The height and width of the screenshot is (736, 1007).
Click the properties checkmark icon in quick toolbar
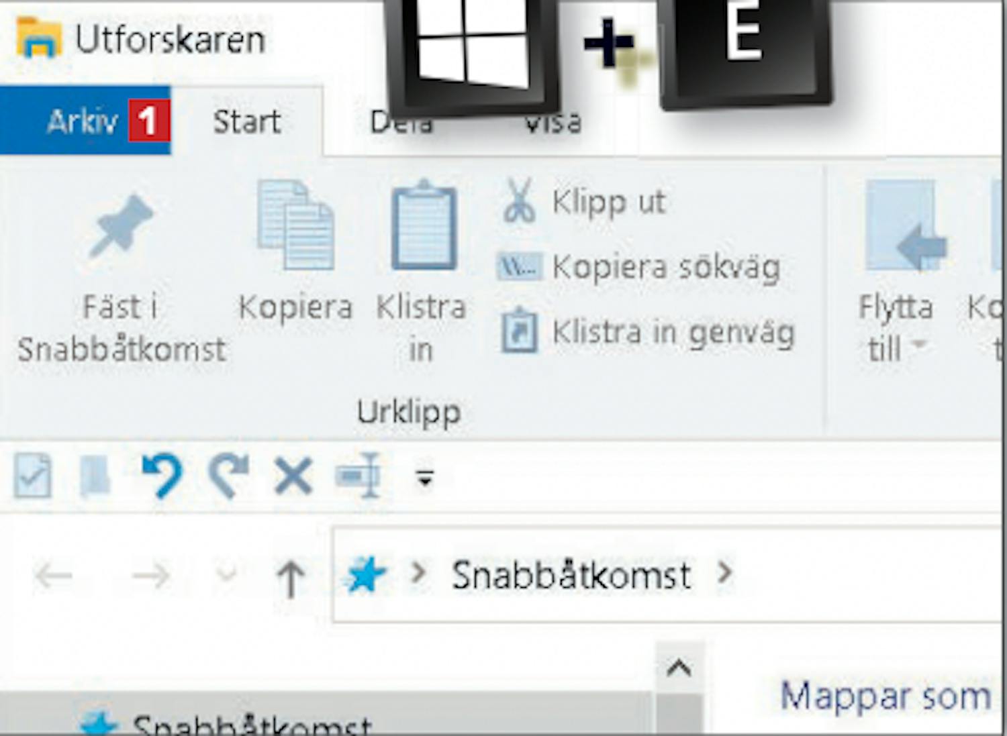pos(33,476)
